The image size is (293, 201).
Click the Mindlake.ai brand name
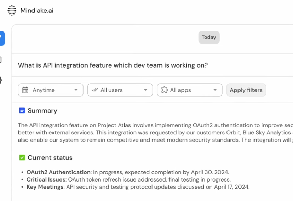tap(37, 10)
